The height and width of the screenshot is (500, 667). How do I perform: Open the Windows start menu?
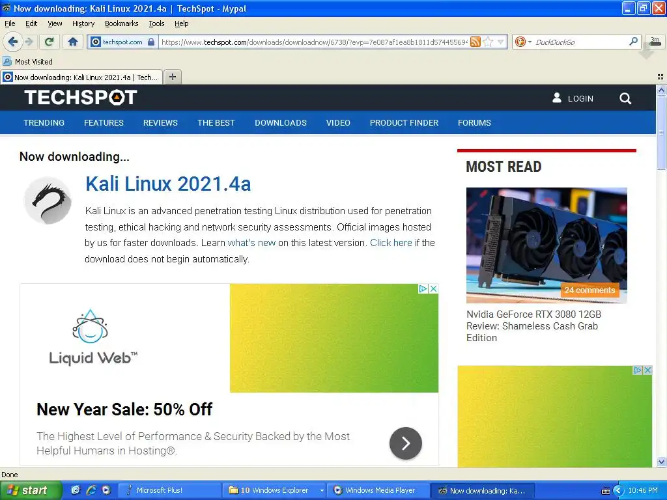(x=30, y=490)
